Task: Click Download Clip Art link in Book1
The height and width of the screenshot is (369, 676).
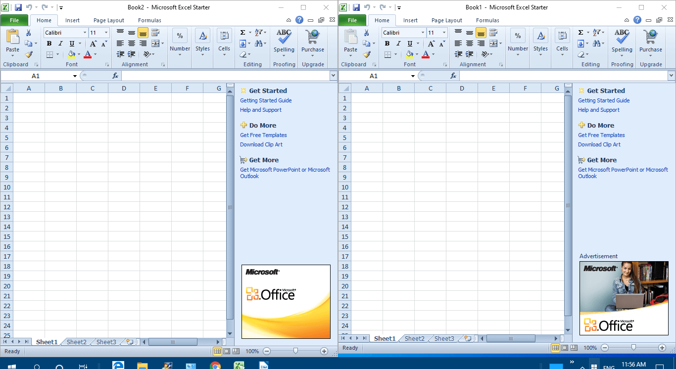Action: (599, 144)
